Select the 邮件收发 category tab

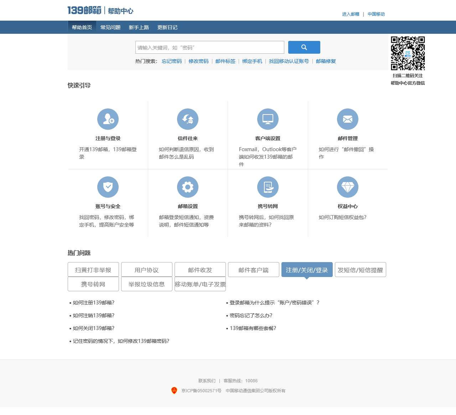[200, 270]
